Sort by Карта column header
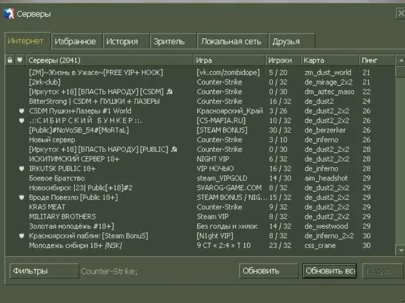 (x=330, y=60)
